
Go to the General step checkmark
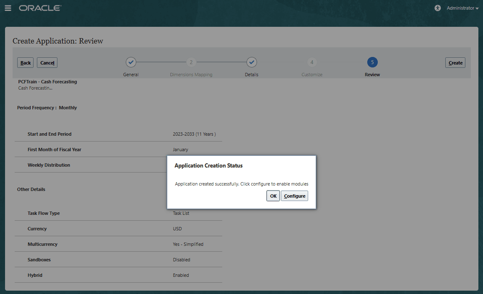point(131,62)
